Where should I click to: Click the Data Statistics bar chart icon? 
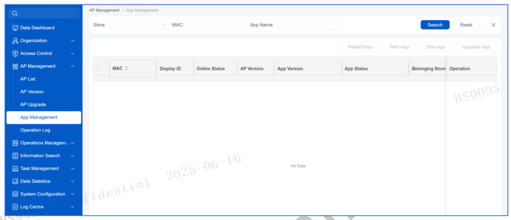point(15,181)
